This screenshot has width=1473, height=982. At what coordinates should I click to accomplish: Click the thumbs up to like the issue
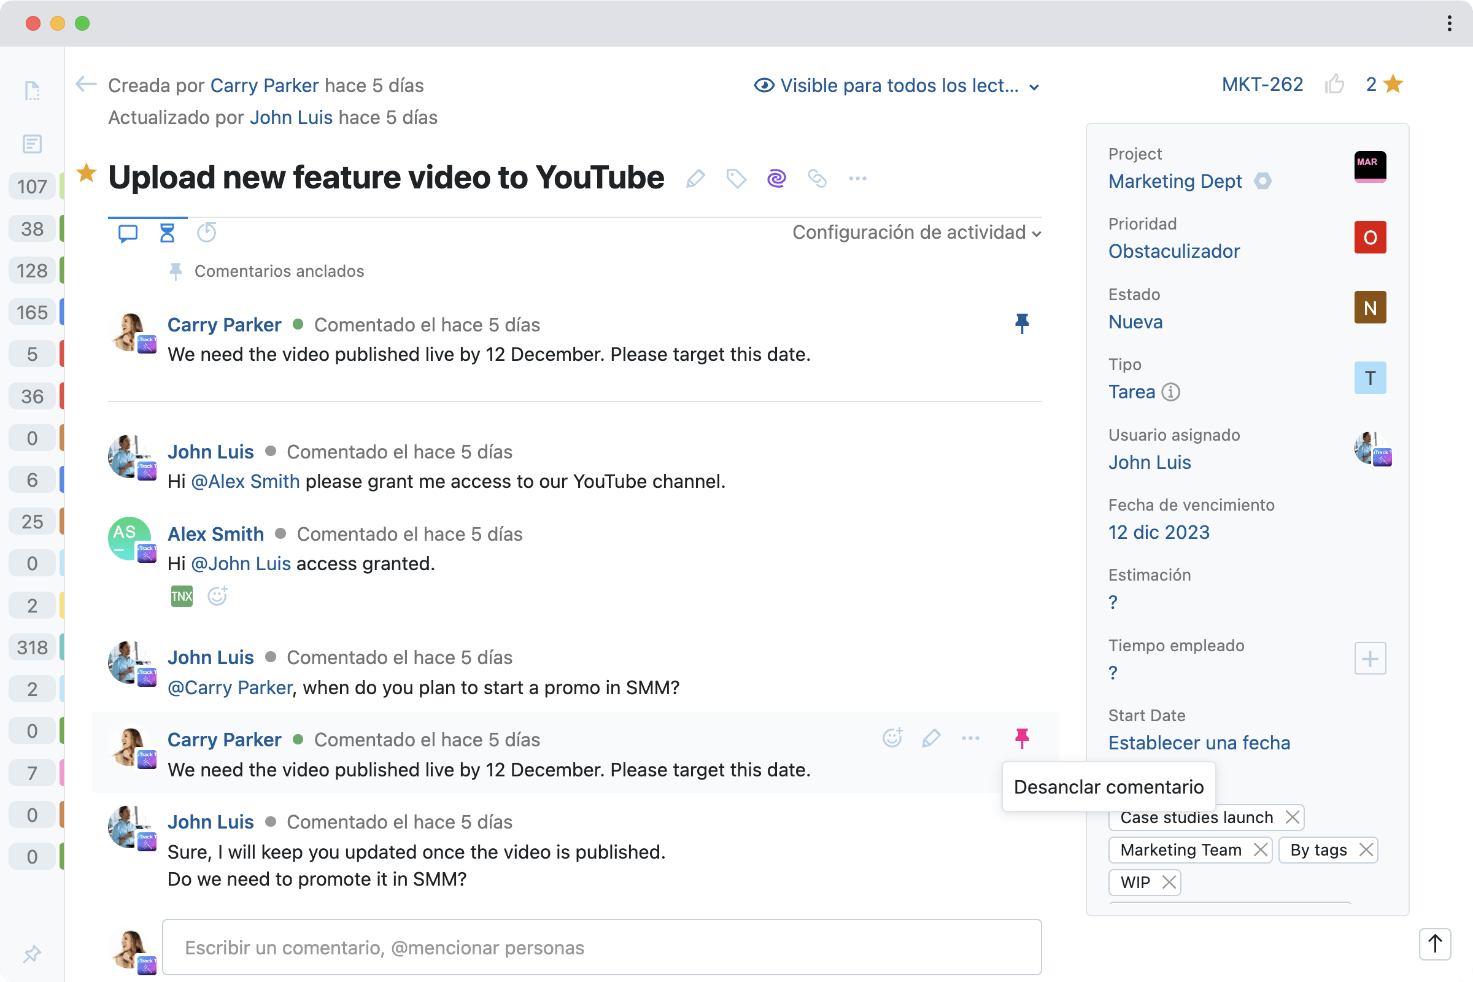pos(1336,83)
